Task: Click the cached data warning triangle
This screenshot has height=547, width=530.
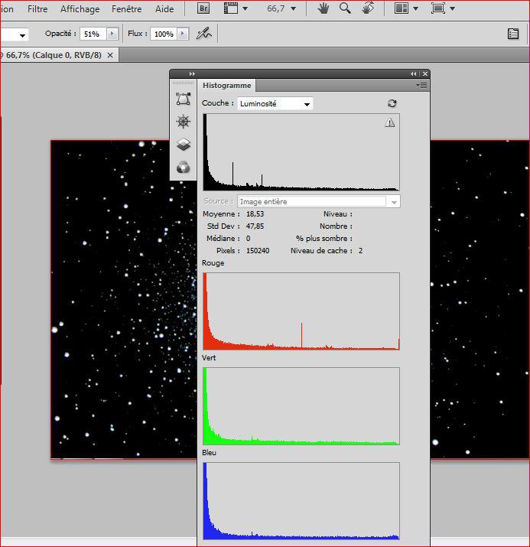Action: click(389, 122)
